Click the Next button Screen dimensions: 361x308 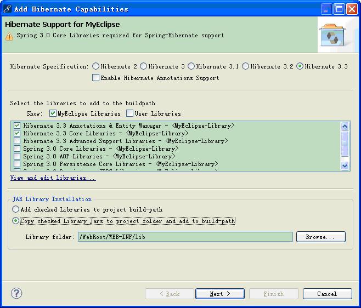tap(220, 294)
